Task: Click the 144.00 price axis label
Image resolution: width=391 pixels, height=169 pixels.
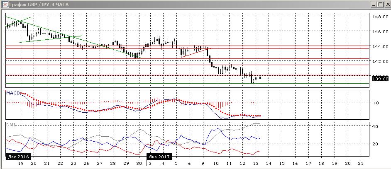Action: coord(379,46)
